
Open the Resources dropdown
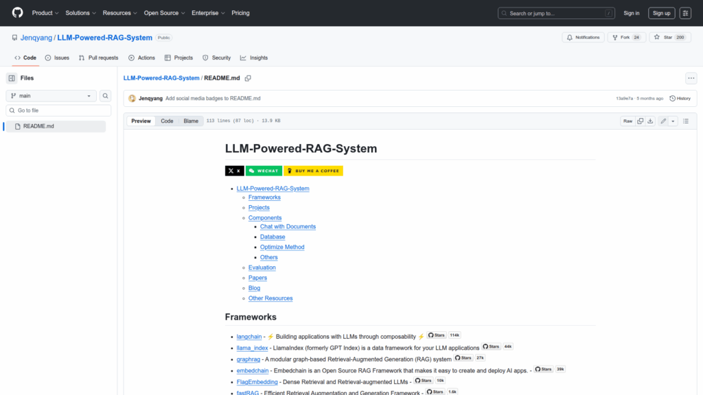click(x=119, y=13)
